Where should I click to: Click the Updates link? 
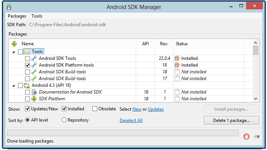(156, 109)
